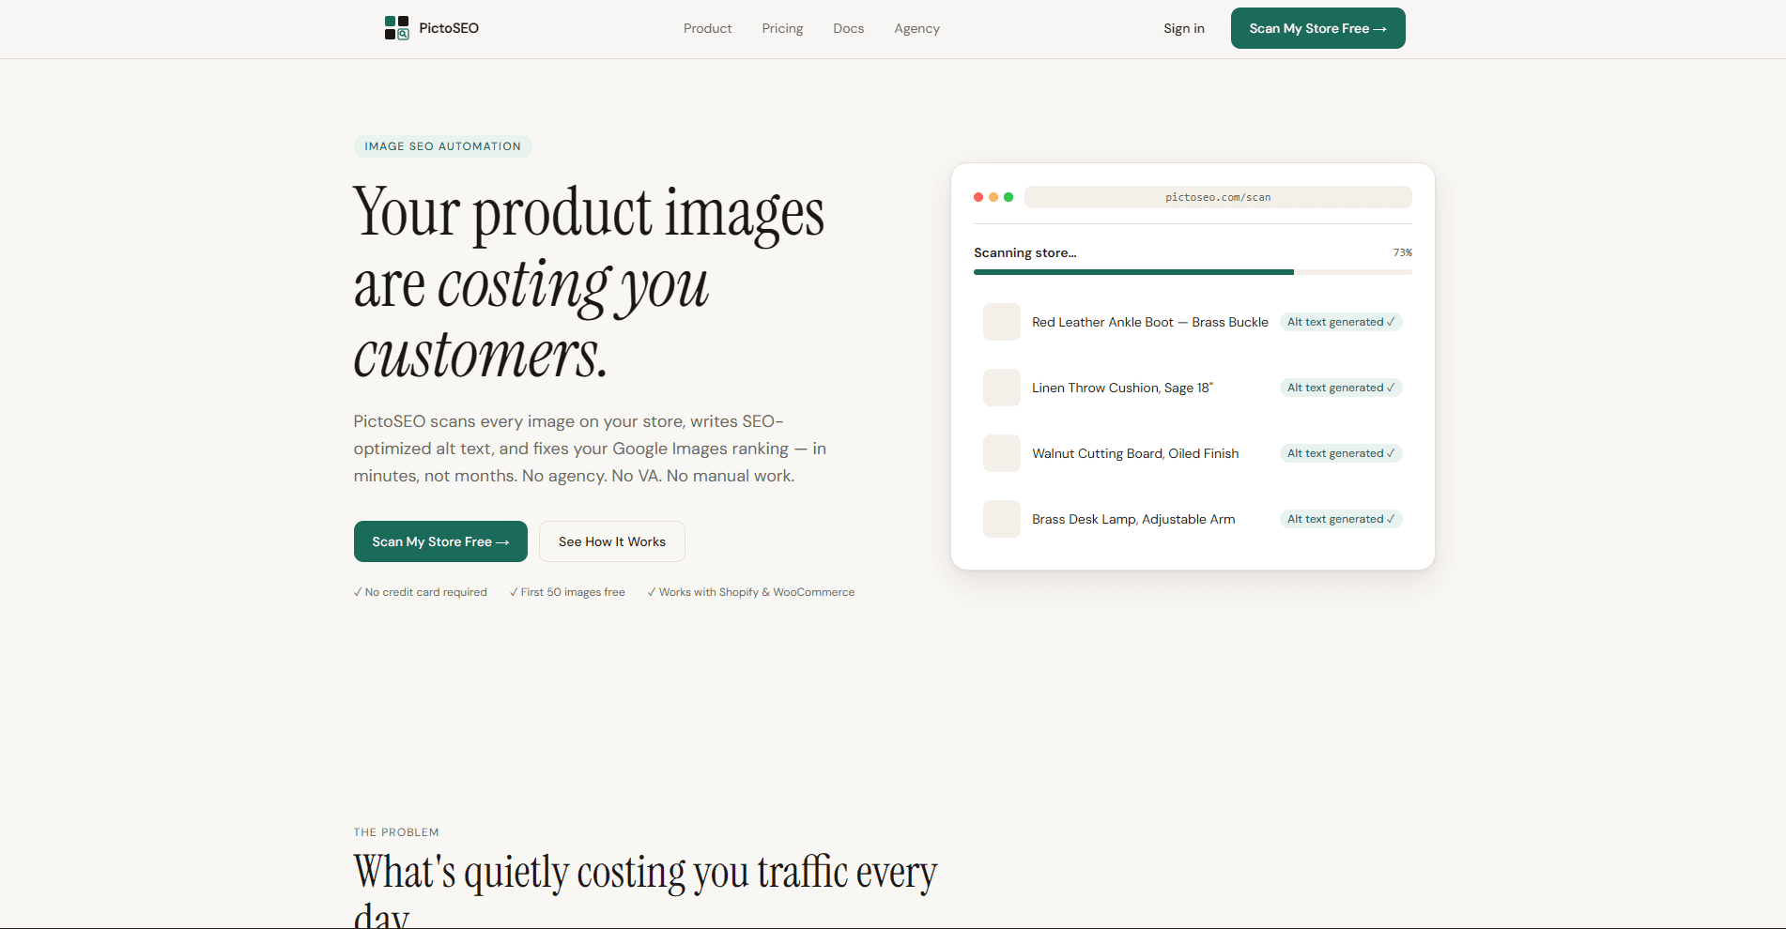Click Works with Shopify & WooCommerce note
The width and height of the screenshot is (1786, 929).
751,592
